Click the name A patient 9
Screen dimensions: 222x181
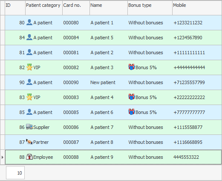coord(102,157)
